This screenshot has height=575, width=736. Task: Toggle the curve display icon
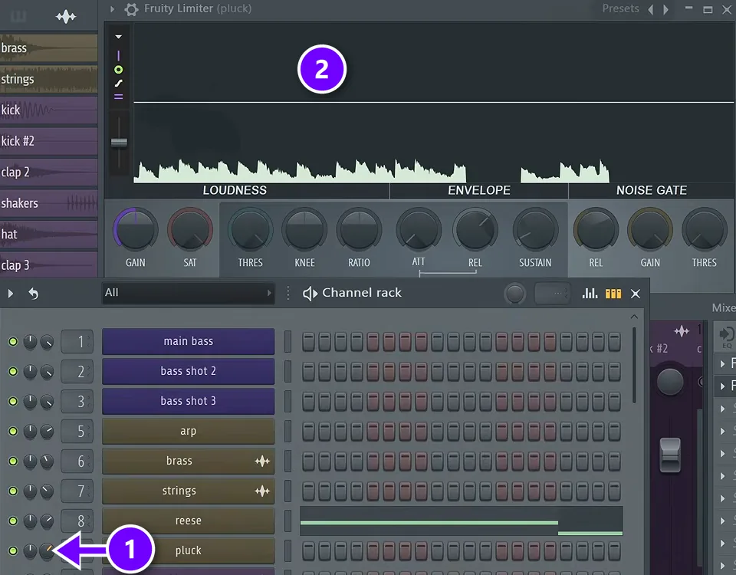[x=118, y=84]
